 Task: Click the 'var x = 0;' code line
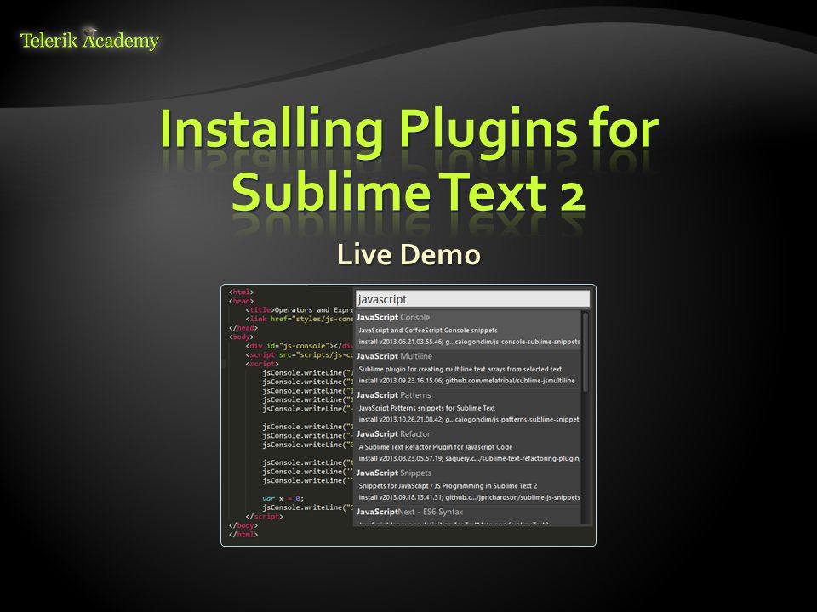[283, 498]
